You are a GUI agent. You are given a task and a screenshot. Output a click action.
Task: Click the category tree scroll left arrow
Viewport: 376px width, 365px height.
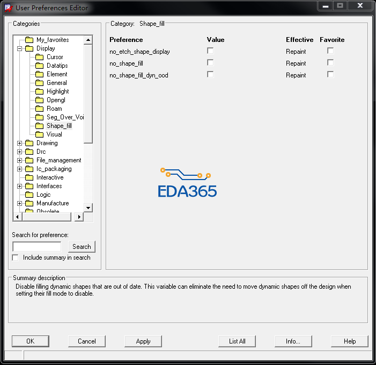17,217
